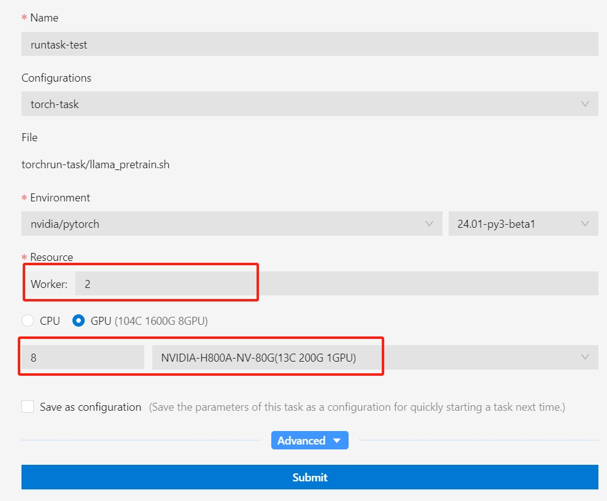Select the GPU radio button
Image resolution: width=607 pixels, height=501 pixels.
click(79, 320)
